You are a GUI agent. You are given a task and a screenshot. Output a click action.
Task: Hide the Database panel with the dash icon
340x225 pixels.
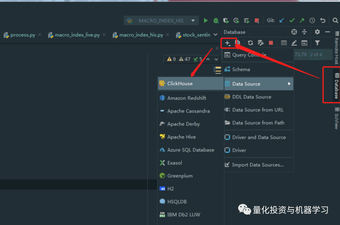(328, 32)
